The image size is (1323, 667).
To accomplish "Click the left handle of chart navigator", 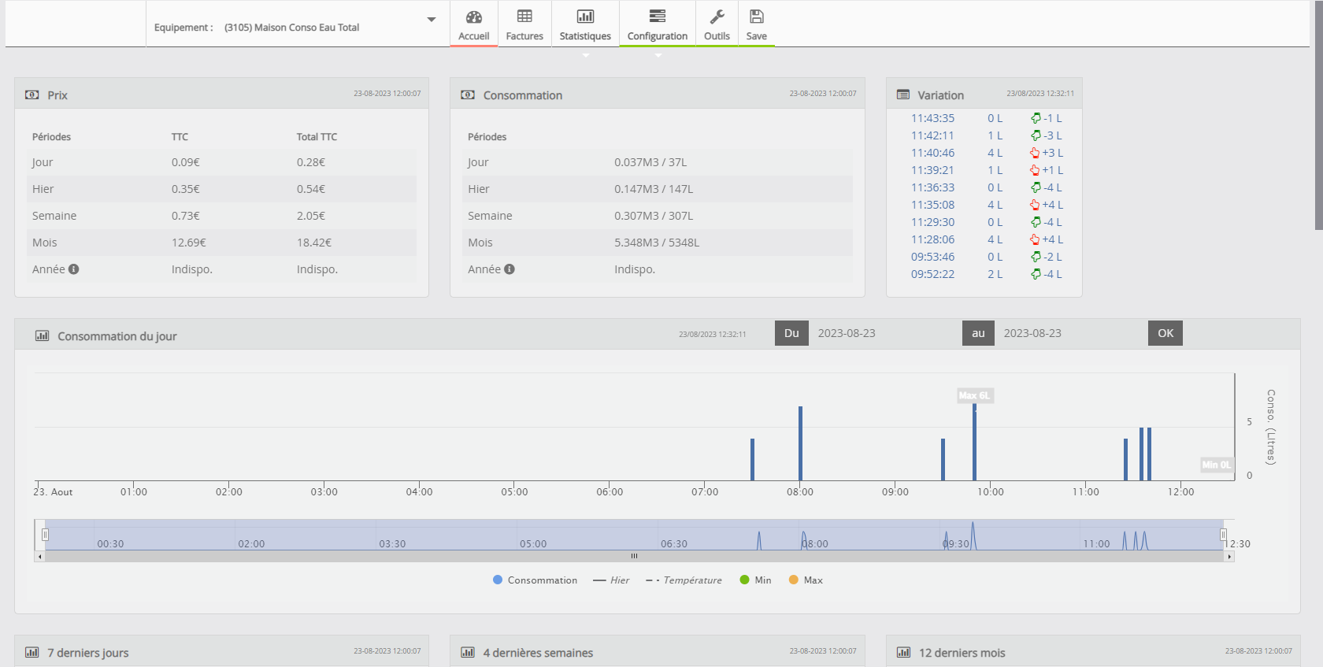I will pos(45,535).
